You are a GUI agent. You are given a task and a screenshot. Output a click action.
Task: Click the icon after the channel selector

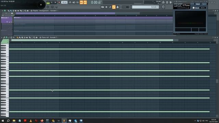(163, 7)
